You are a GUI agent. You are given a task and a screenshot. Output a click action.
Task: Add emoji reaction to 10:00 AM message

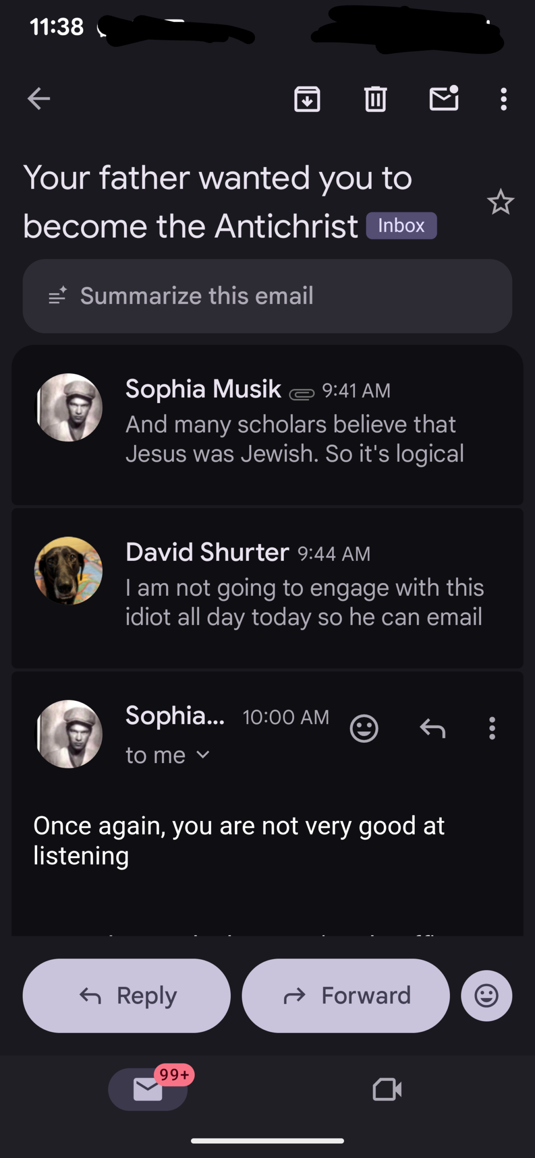point(364,728)
